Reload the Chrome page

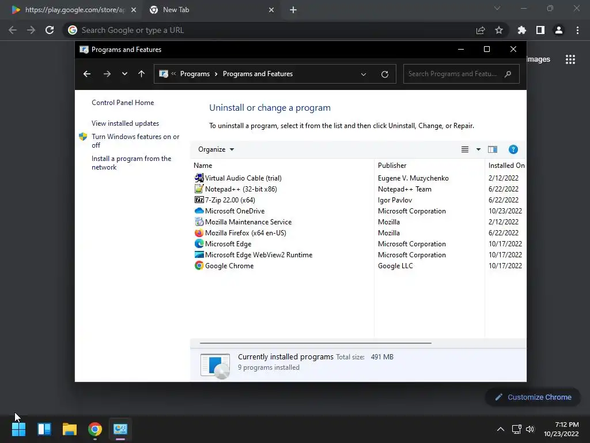50,30
